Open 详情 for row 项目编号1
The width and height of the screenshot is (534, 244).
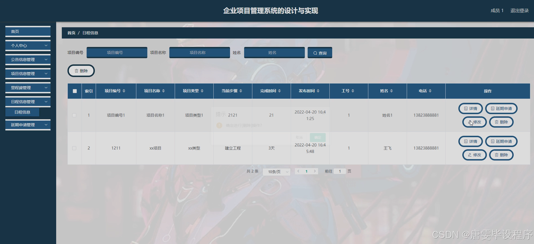coord(470,109)
